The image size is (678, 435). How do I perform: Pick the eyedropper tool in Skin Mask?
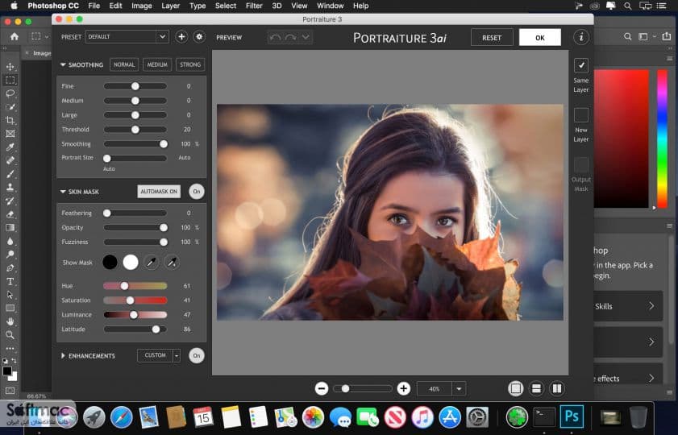[151, 263]
